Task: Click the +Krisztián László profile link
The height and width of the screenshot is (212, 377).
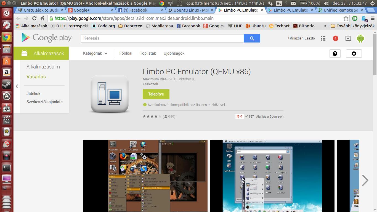Action: pyautogui.click(x=301, y=38)
